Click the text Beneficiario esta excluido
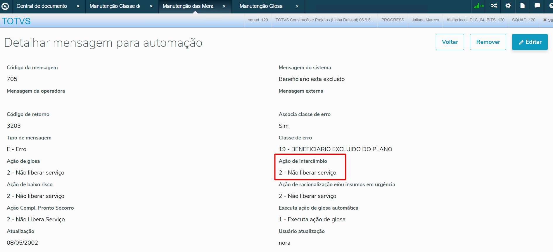Screen dimensions: 553x252 [x=312, y=79]
